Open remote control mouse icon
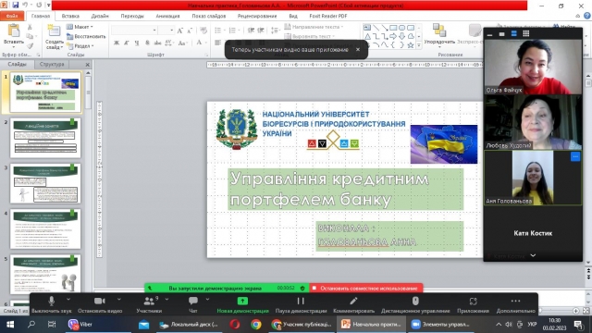This screenshot has height=333, width=592. [415, 301]
